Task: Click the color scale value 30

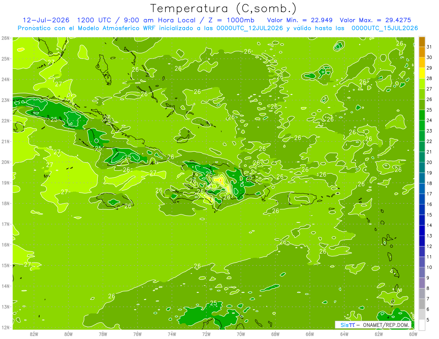Action: pyautogui.click(x=429, y=57)
